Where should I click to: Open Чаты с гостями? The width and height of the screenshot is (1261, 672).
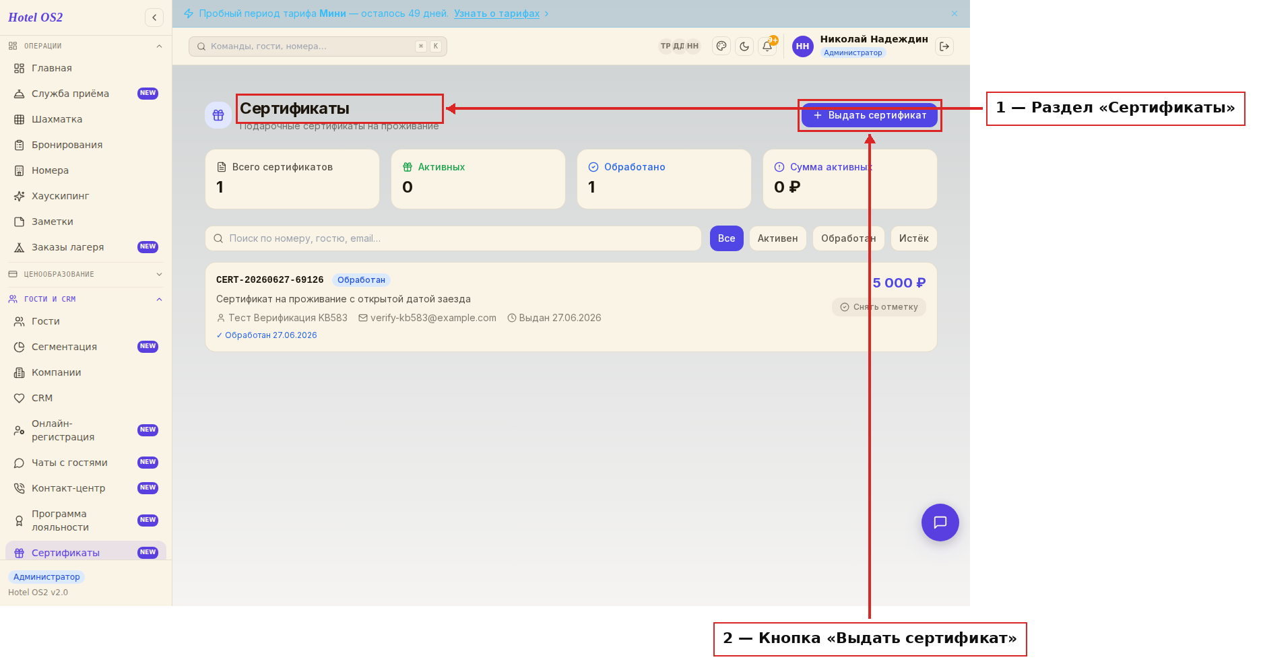pos(86,463)
